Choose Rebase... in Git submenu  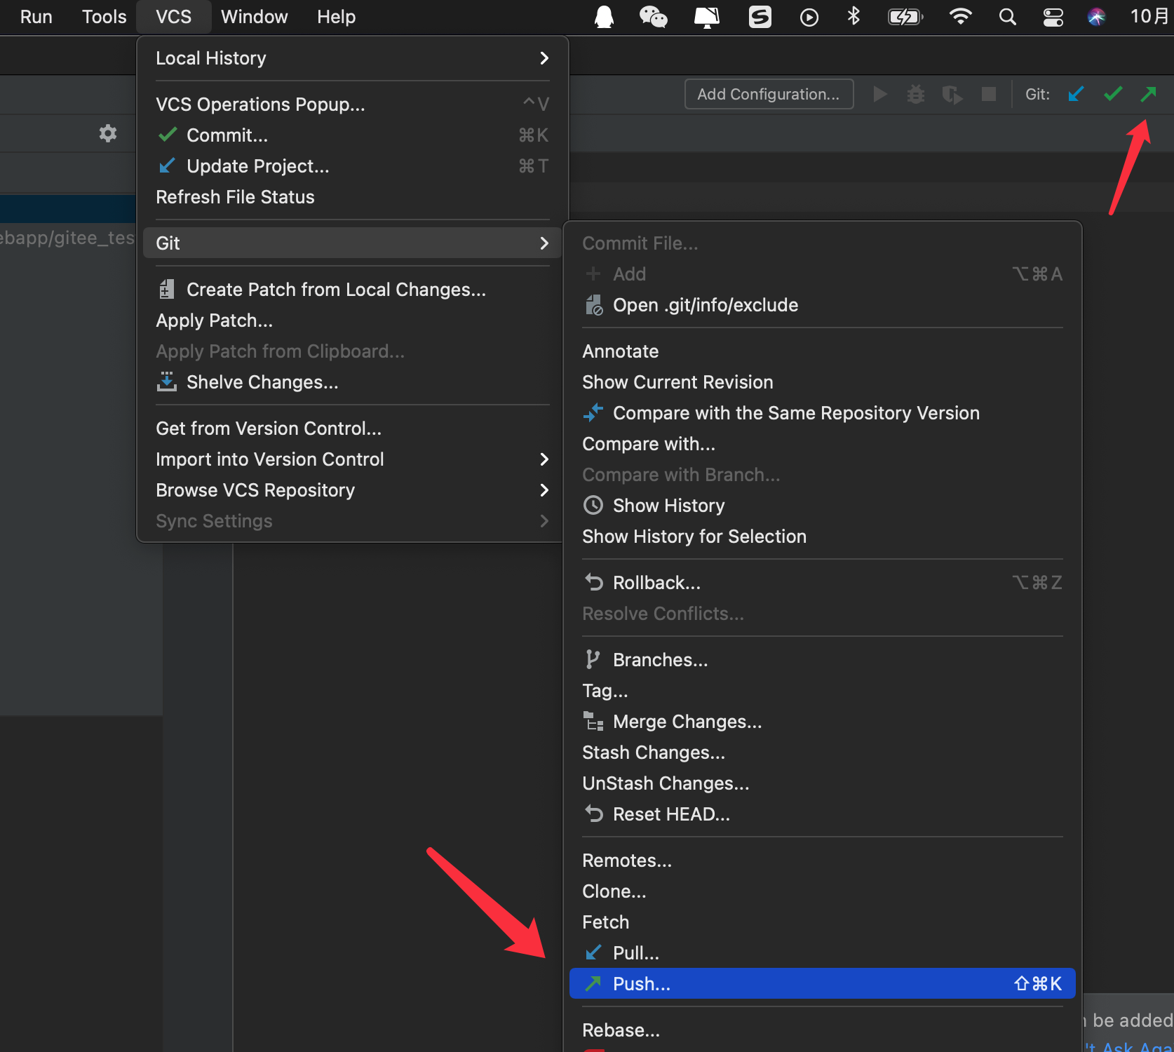(822, 1030)
